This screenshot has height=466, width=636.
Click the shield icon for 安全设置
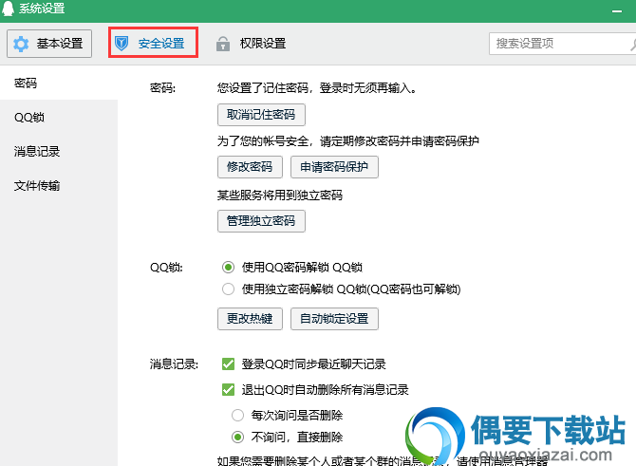coord(122,43)
